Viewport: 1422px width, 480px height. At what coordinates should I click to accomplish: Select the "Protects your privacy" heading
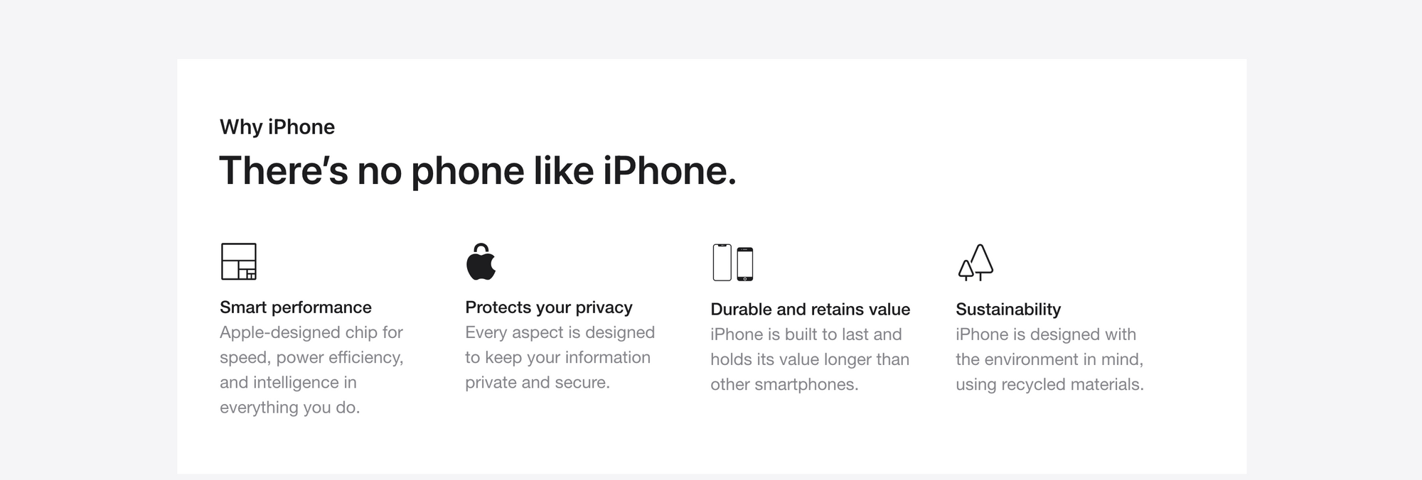pos(548,307)
